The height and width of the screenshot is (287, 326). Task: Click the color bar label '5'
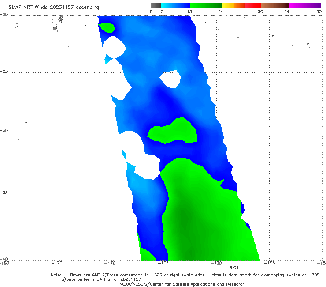pyautogui.click(x=162, y=11)
